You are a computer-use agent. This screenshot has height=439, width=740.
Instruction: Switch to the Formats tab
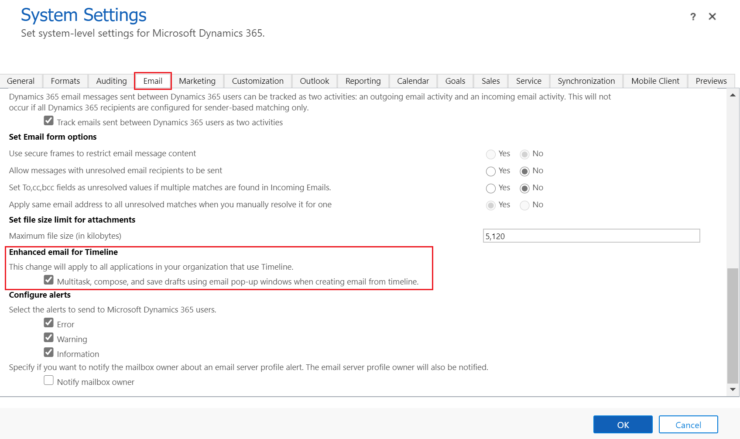[65, 81]
